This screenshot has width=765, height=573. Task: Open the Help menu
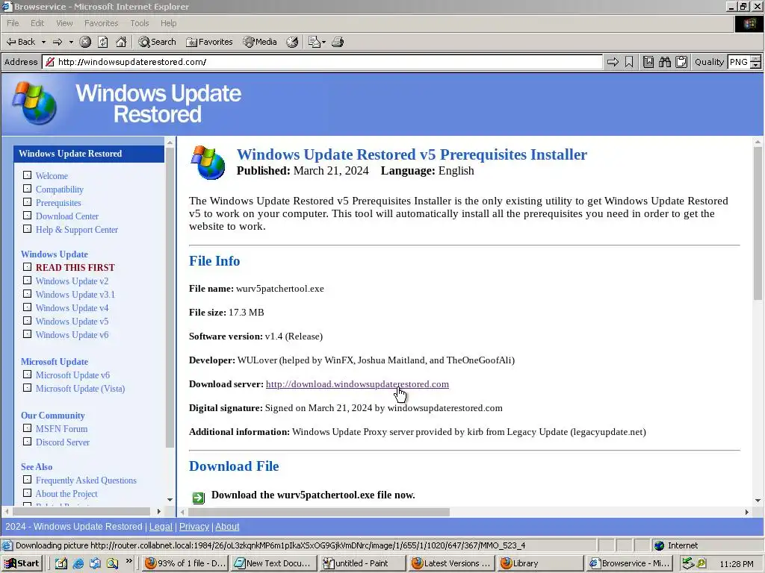pos(168,23)
